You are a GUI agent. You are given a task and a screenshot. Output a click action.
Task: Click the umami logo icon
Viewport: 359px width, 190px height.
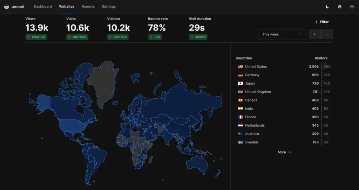coord(7,7)
